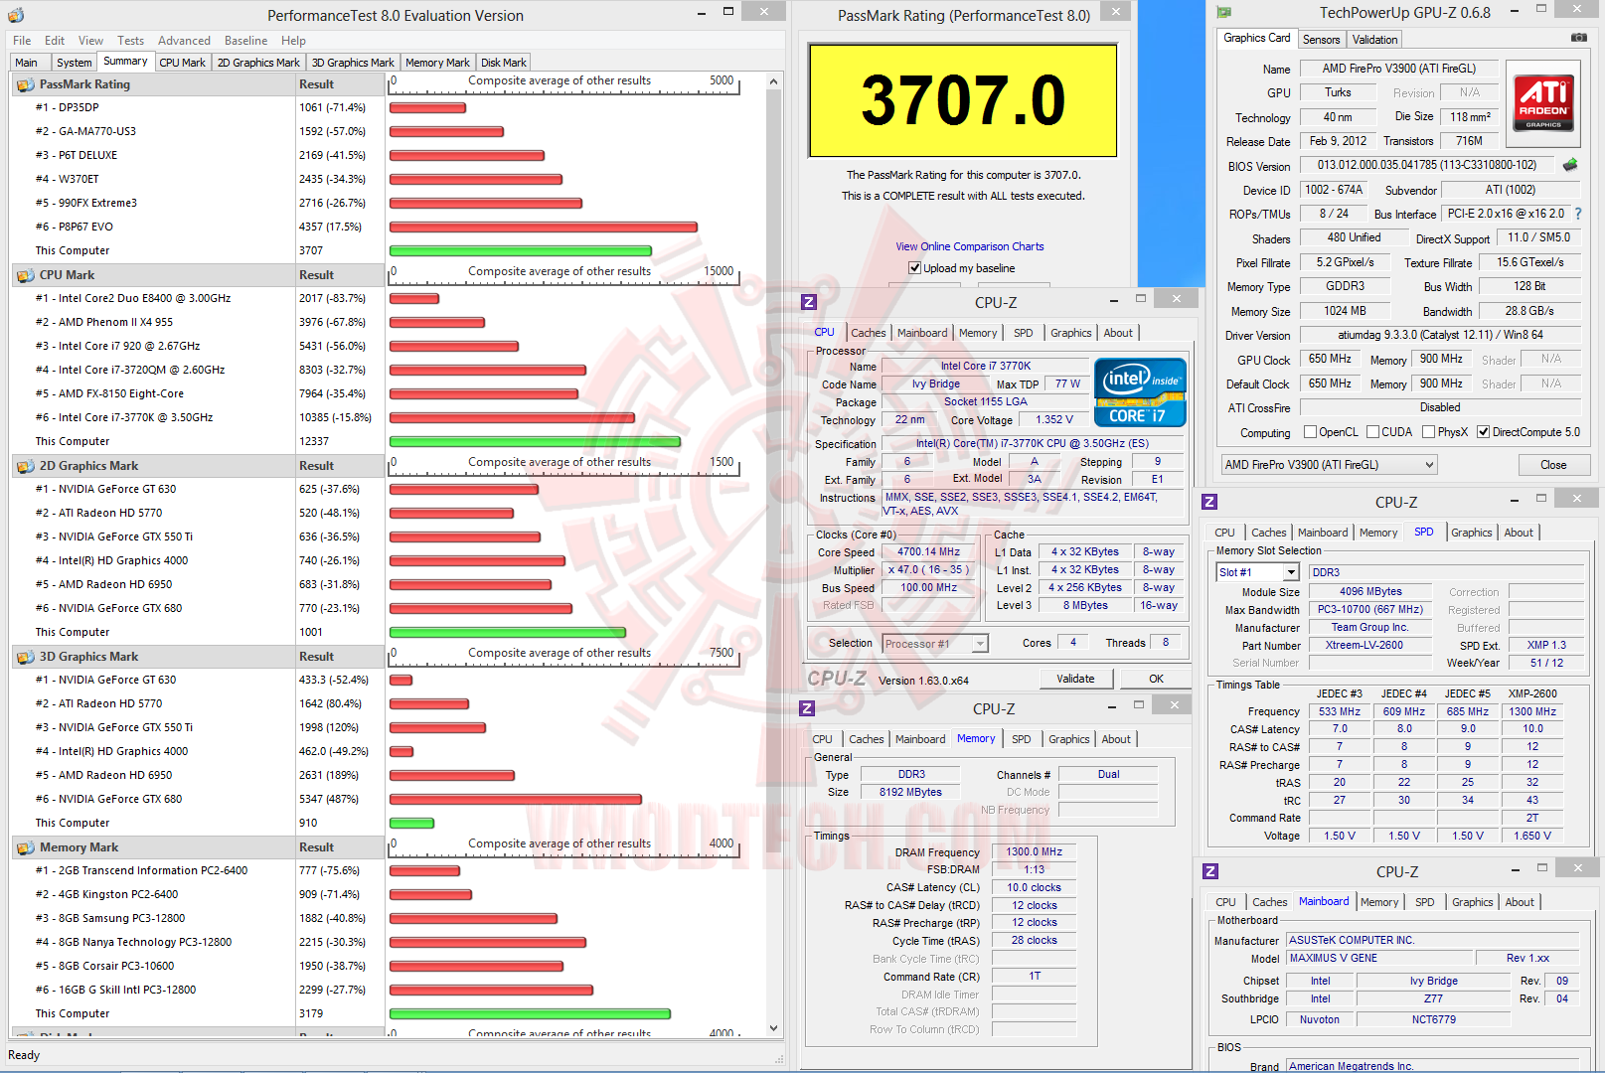Open the Slot #1 memory slot dropdown
Viewport: 1605px width, 1073px height.
tap(1258, 572)
